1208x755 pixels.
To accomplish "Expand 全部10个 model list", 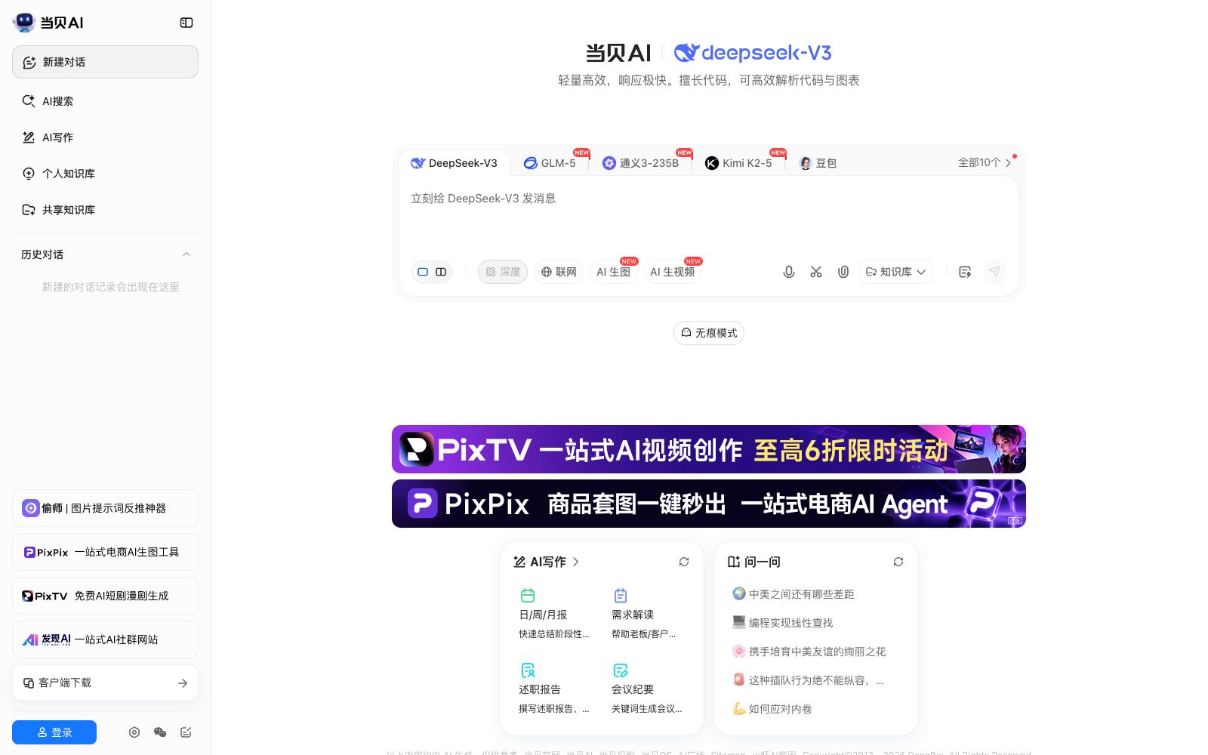I will click(x=985, y=162).
